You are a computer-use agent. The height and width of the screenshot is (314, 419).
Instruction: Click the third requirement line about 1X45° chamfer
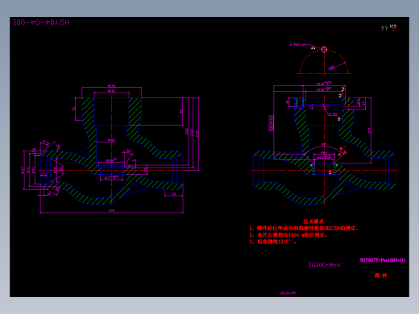pyautogui.click(x=272, y=242)
